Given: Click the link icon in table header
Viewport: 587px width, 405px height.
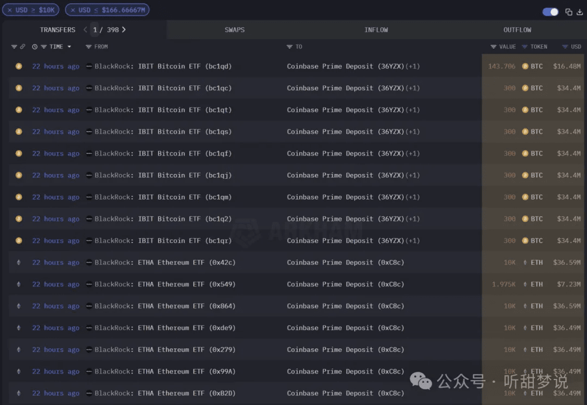Looking at the screenshot, I should [x=22, y=47].
